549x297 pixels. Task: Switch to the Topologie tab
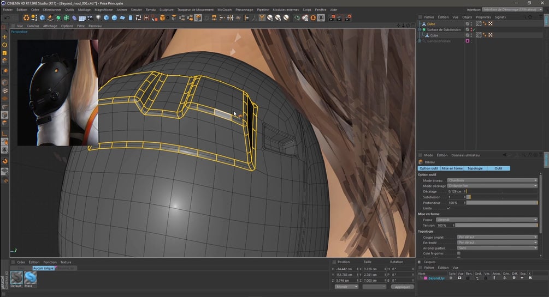coord(475,168)
